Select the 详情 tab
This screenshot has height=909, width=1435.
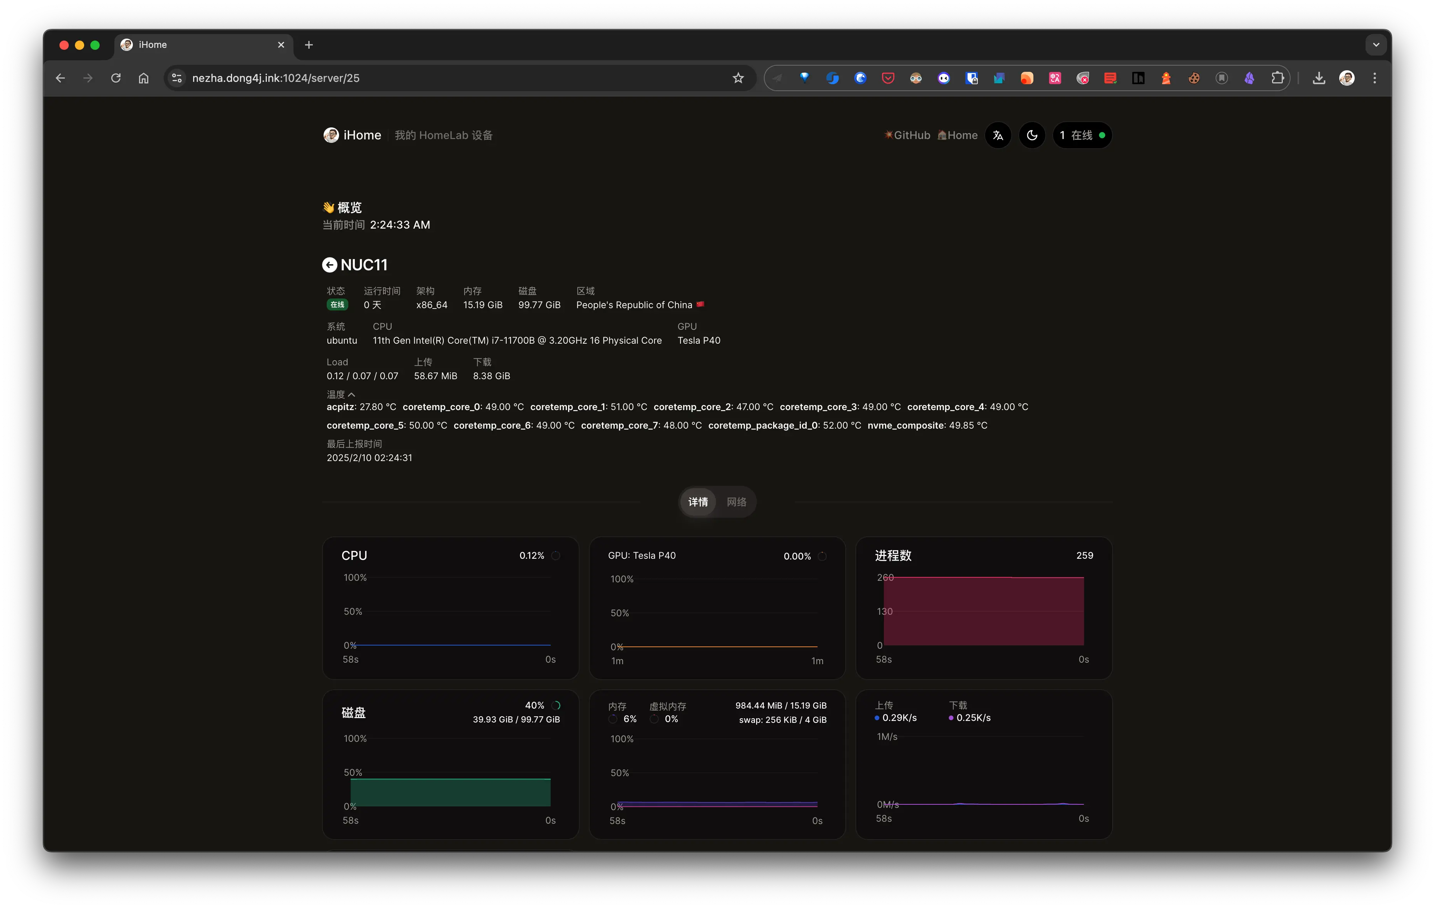coord(698,502)
